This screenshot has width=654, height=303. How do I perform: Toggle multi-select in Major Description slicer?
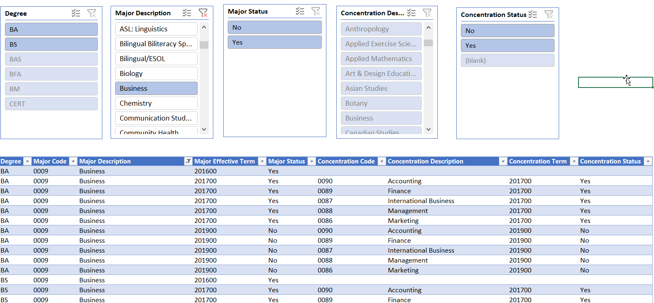[187, 13]
